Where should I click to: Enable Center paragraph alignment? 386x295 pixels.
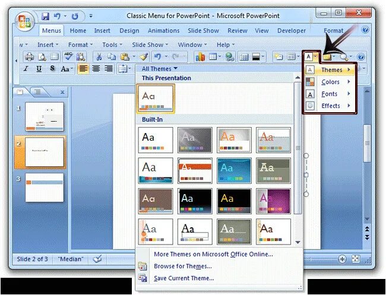point(96,69)
